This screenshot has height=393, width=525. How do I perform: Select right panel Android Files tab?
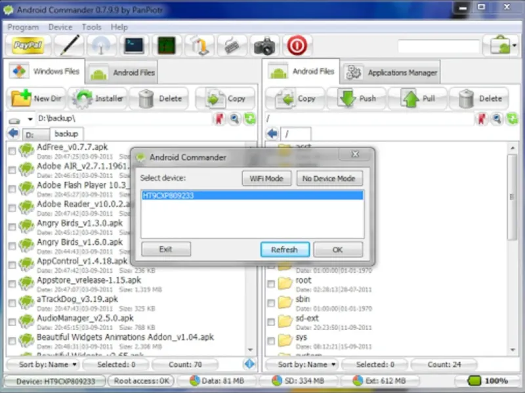(x=302, y=71)
